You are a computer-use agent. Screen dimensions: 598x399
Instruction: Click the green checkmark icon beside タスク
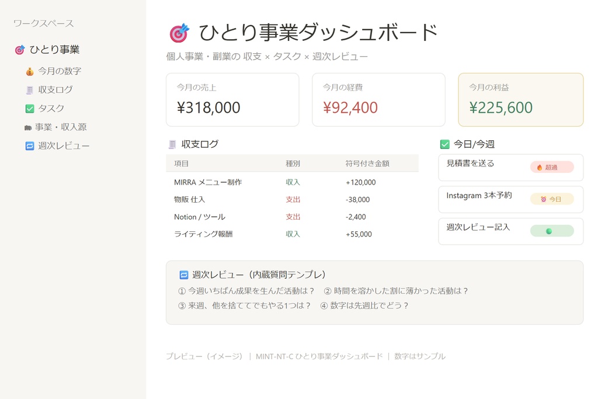[x=30, y=109]
